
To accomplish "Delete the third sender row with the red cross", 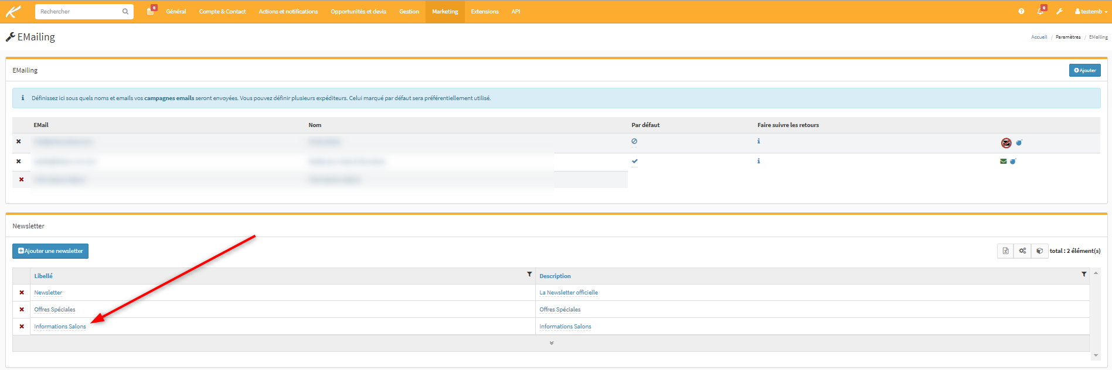I will click(22, 180).
